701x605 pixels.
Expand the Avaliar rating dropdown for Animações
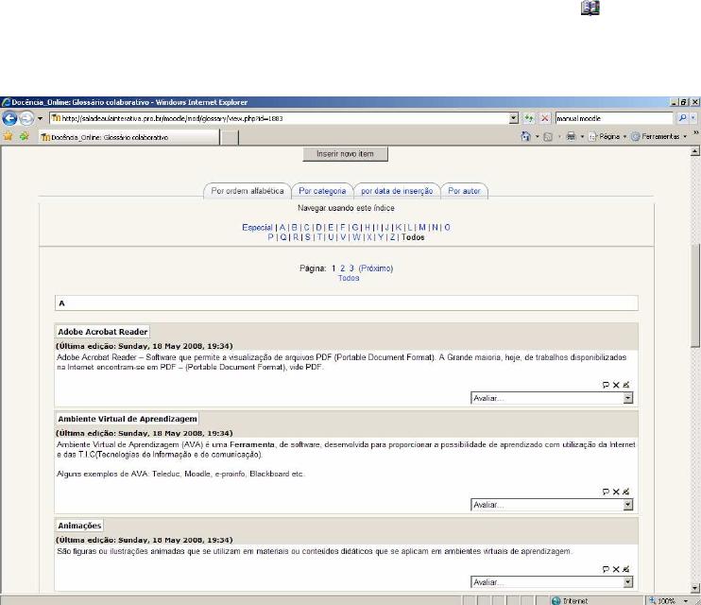click(628, 582)
